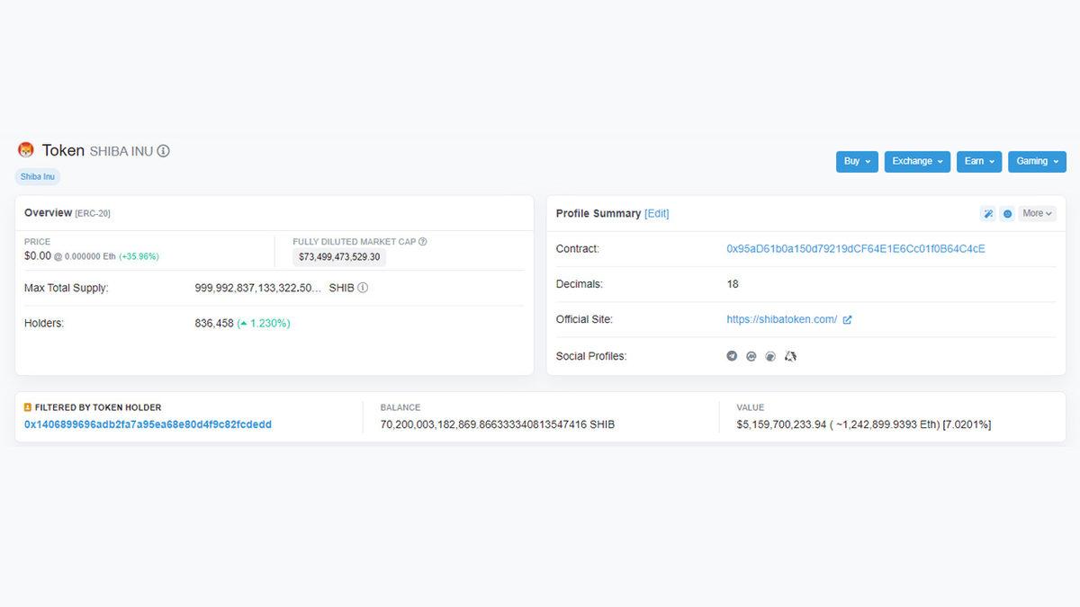Click help icon beside Fully Diluted Market Cap
1080x607 pixels.
(x=423, y=242)
